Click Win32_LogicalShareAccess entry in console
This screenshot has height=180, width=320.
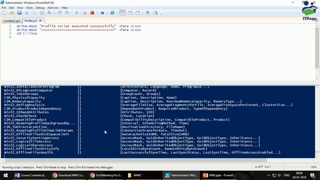tap(28, 145)
